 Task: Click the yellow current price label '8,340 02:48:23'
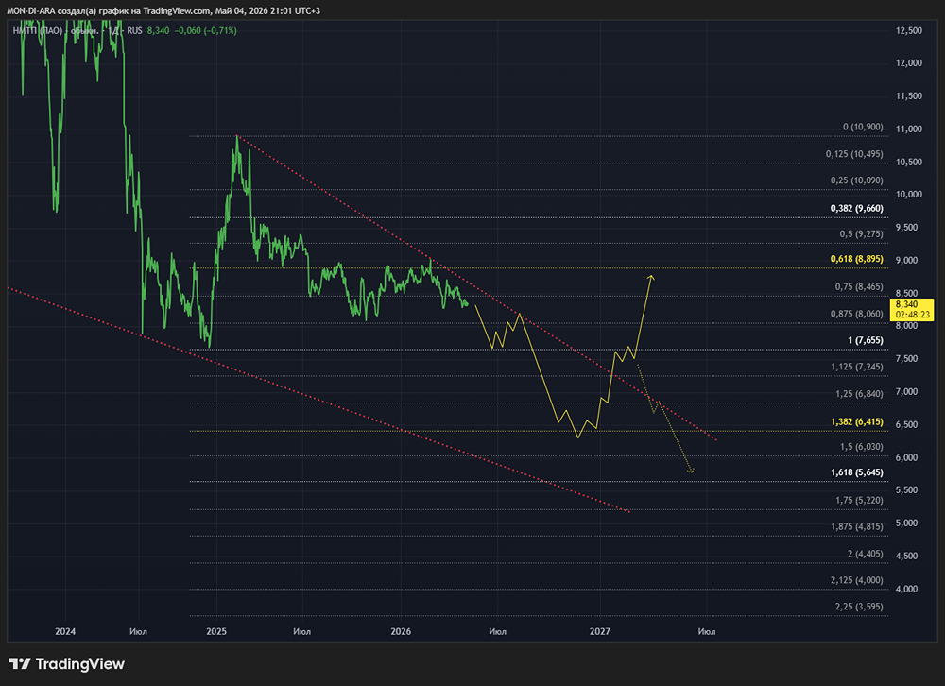(x=912, y=309)
